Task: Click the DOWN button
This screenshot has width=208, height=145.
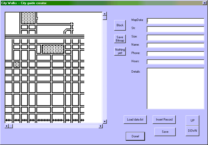Action: (192, 131)
